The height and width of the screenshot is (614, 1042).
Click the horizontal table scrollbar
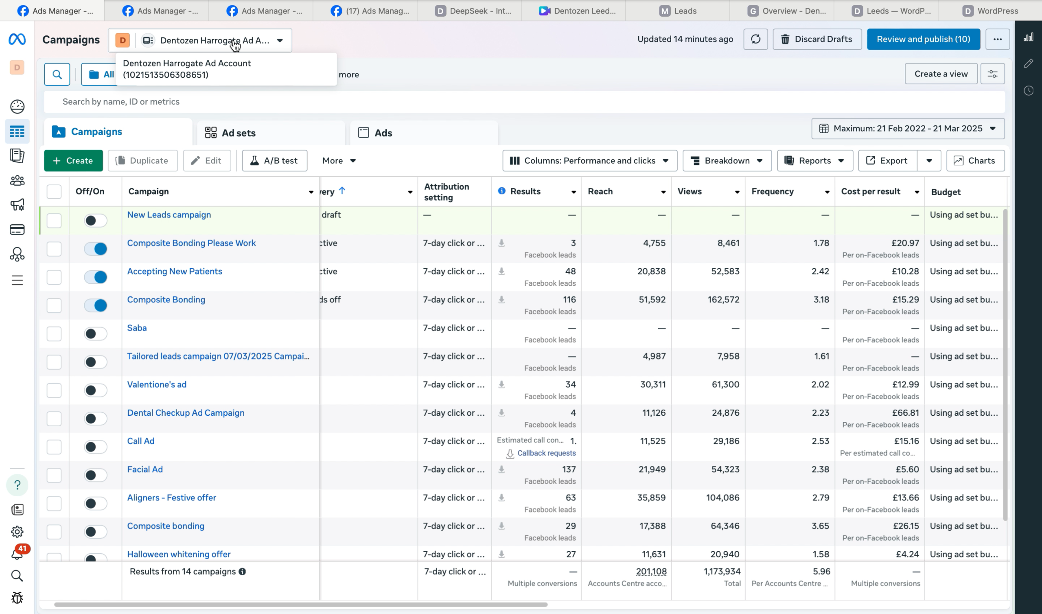click(x=301, y=605)
